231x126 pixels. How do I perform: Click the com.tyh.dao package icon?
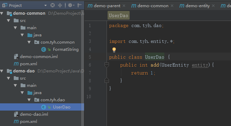tap(37, 100)
